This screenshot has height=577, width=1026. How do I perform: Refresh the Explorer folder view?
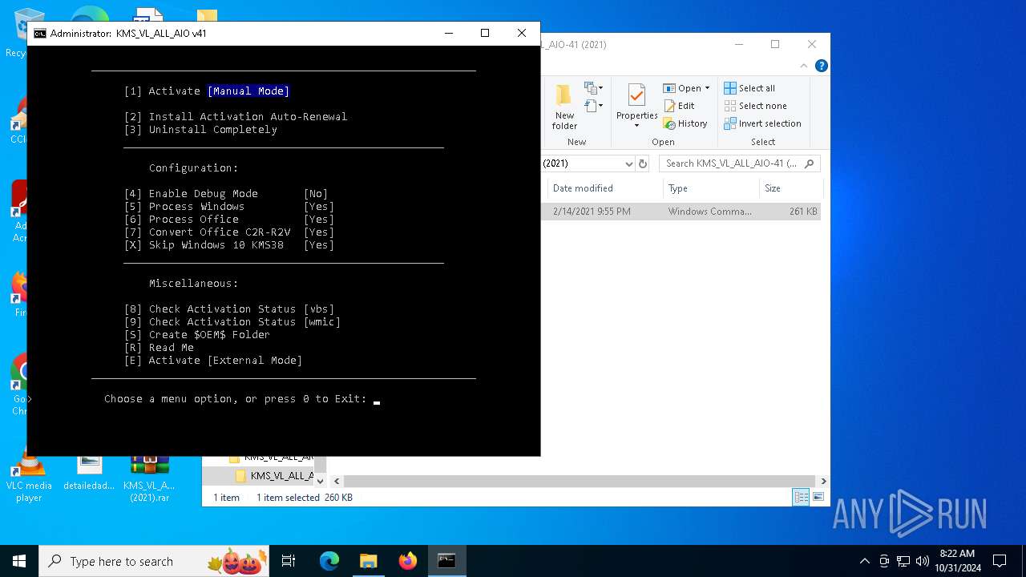(642, 163)
